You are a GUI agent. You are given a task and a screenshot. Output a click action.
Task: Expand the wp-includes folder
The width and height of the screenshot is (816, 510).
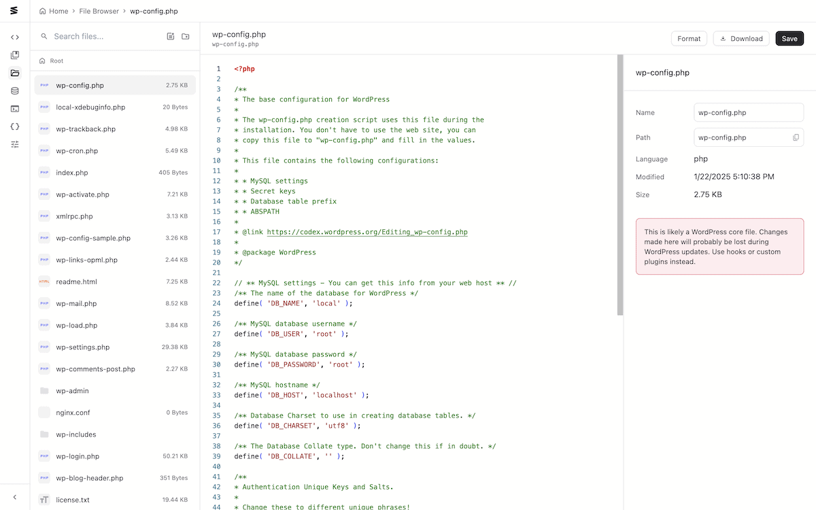tap(115, 435)
